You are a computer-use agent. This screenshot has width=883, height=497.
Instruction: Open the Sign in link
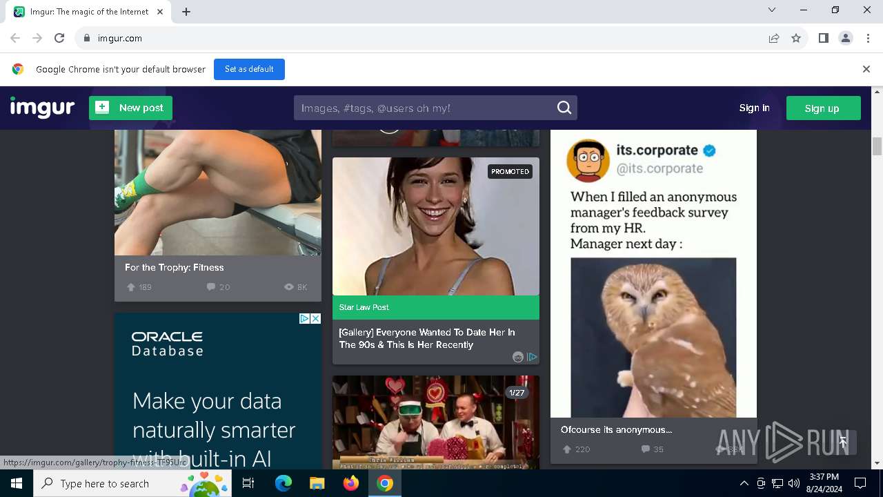pyautogui.click(x=754, y=108)
